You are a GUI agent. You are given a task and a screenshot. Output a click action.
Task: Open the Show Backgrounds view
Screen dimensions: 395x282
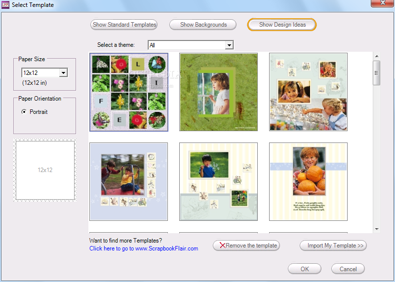[x=203, y=25]
